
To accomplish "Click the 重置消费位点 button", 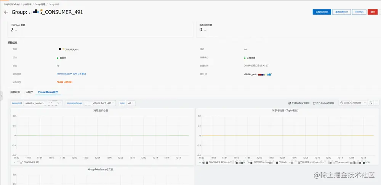I will click(x=341, y=12).
